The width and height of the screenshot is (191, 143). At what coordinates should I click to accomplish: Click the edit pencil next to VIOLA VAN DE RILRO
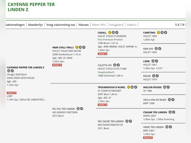pyautogui.click(x=173, y=100)
